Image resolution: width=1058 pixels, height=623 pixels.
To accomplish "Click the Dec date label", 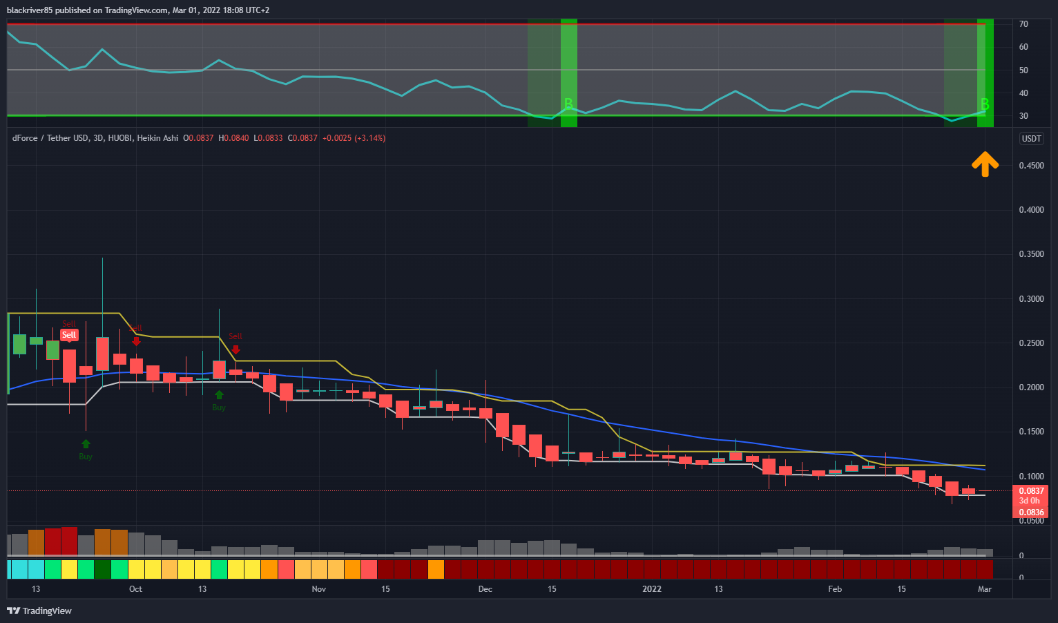I will 485,589.
